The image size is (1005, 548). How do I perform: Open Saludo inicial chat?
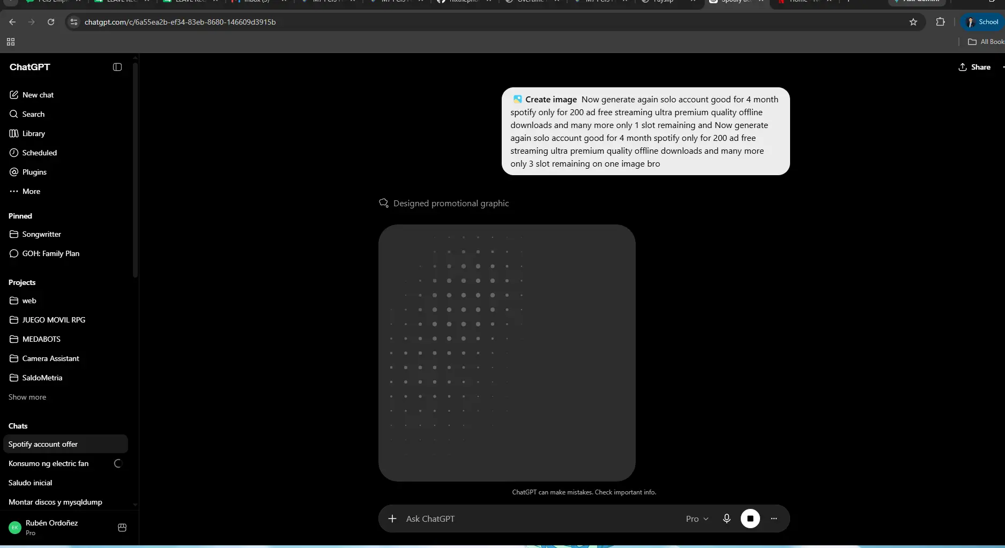66,483
